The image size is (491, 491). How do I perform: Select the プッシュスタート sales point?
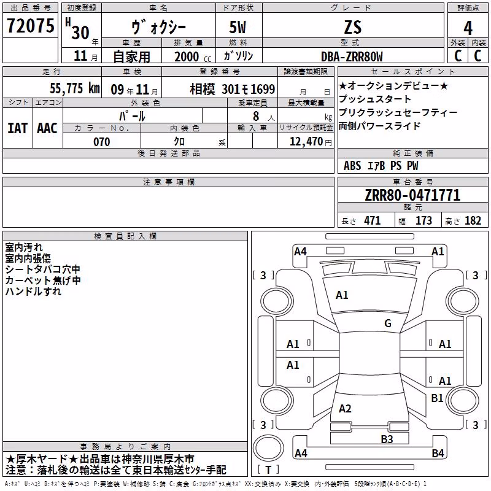tap(375, 99)
